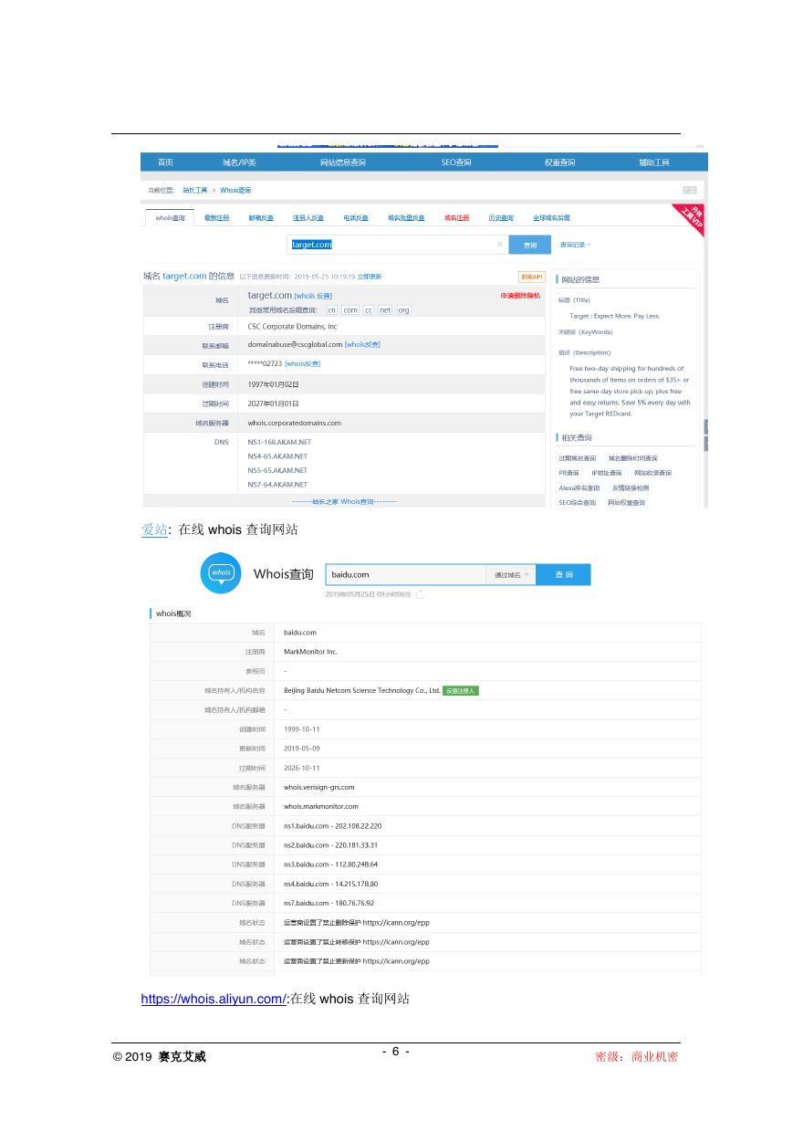Click the keyboard icon at breadcrumb row right

pyautogui.click(x=690, y=190)
